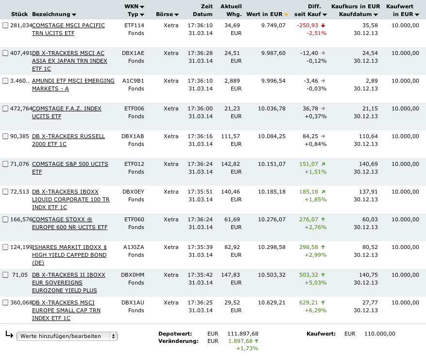Click the Aktuell Whg. column header
Viewport: 426px width, 356px height.
pos(231,10)
